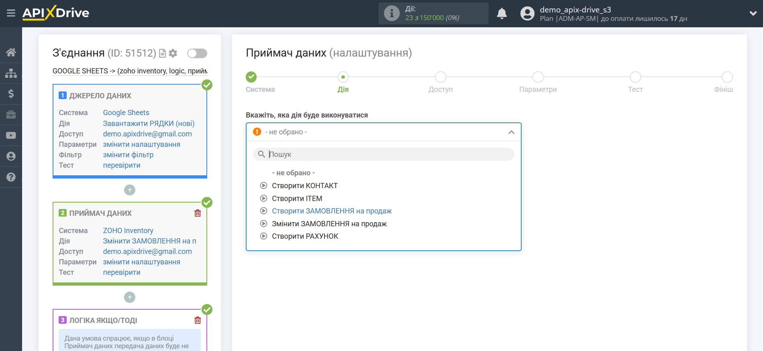The height and width of the screenshot is (351, 763).
Task: Open ZOHO Inventory system link
Action: [x=128, y=231]
